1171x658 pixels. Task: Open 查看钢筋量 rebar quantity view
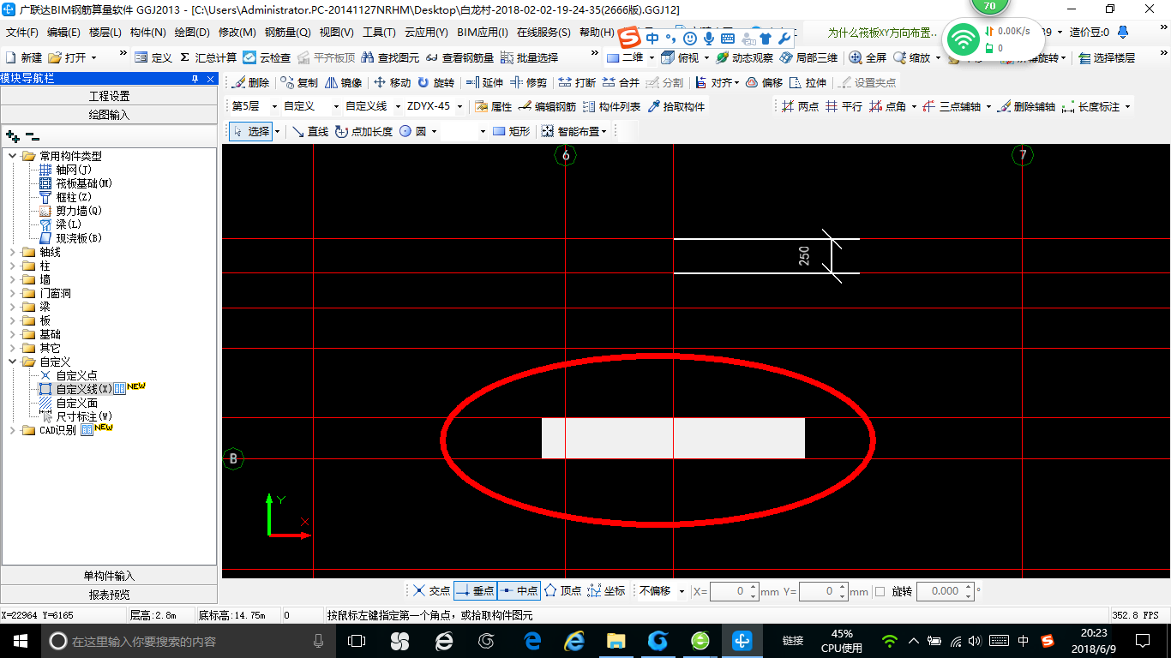point(459,57)
